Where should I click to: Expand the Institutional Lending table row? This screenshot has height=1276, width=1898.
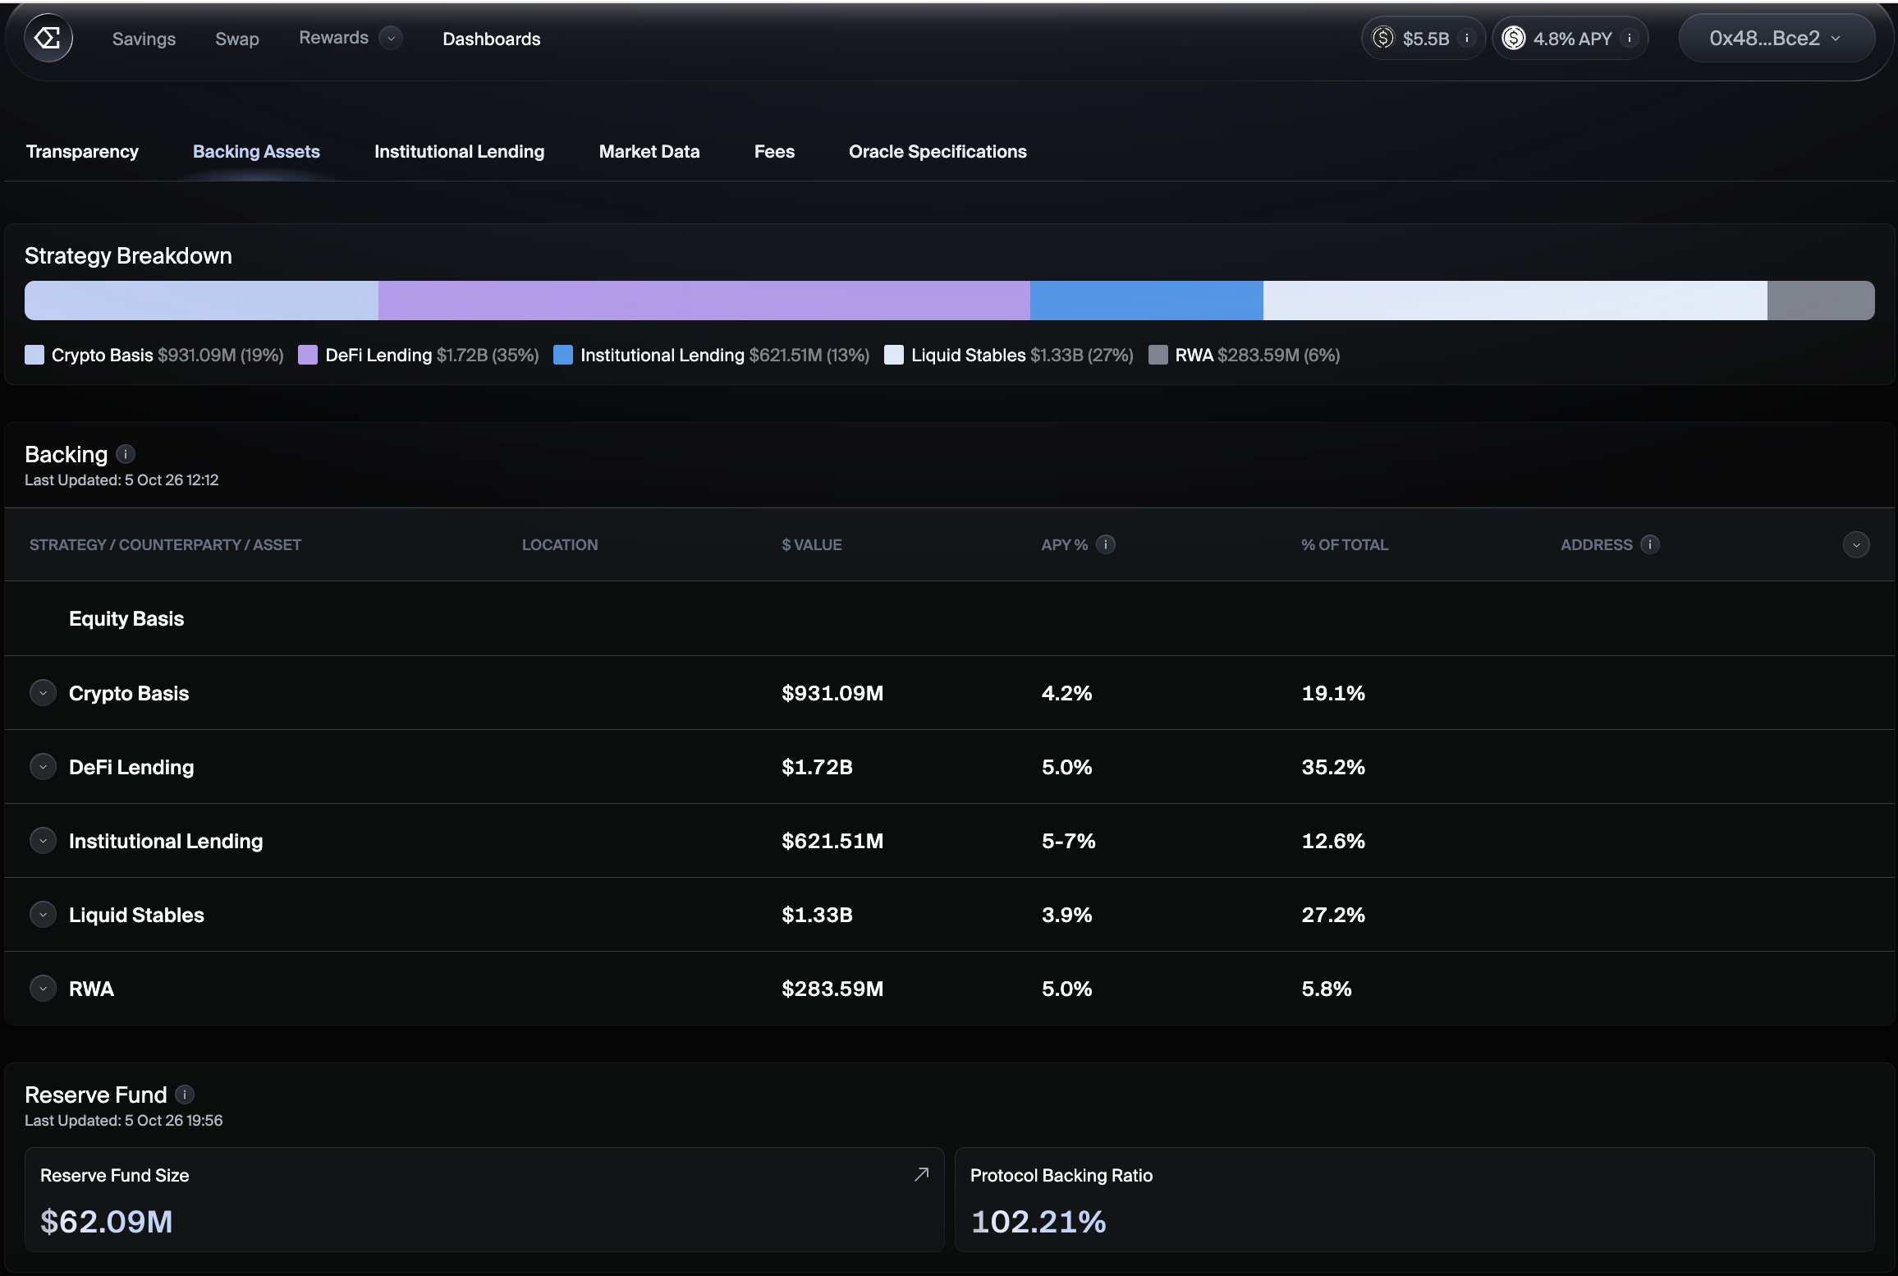pos(43,841)
